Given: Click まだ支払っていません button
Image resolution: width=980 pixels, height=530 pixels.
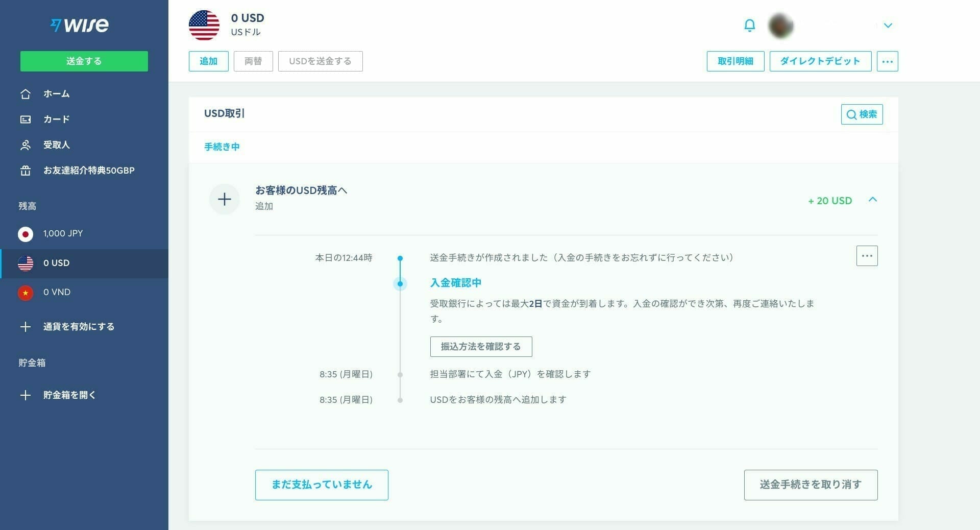Looking at the screenshot, I should [x=322, y=485].
